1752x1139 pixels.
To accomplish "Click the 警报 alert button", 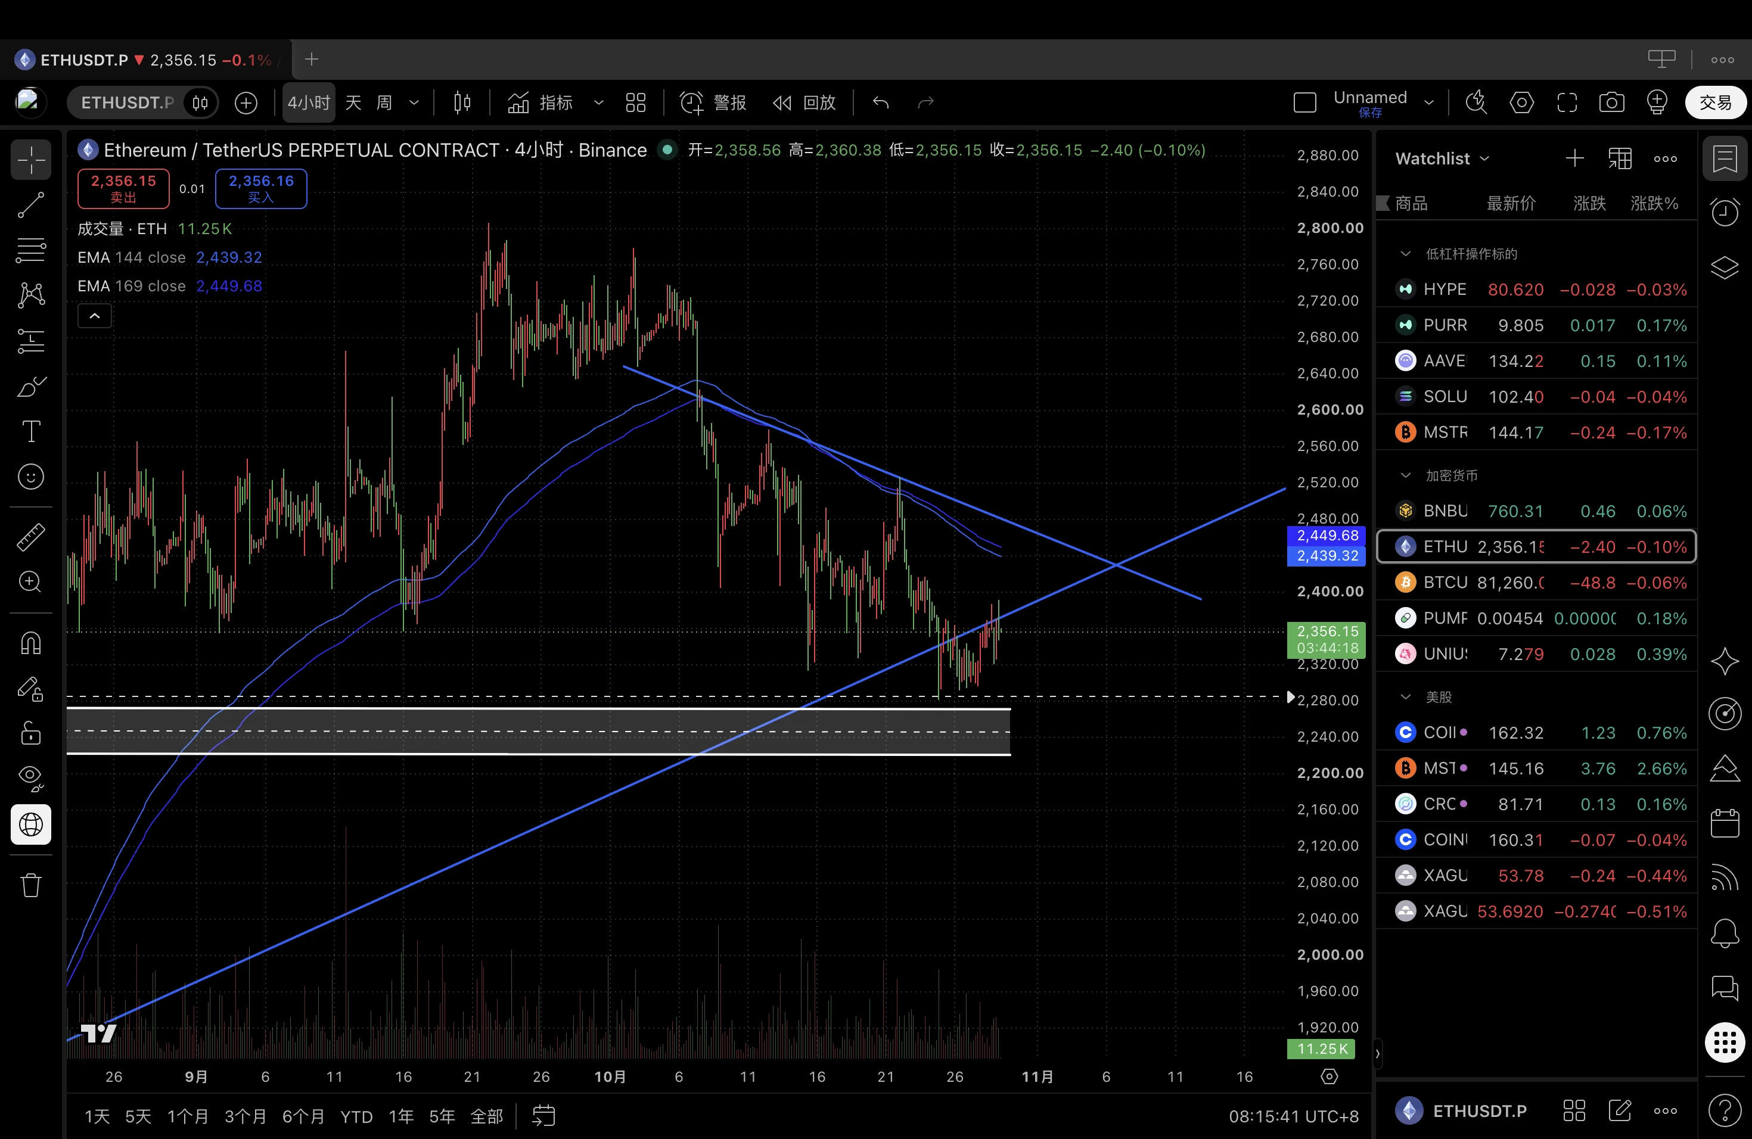I will pos(713,102).
